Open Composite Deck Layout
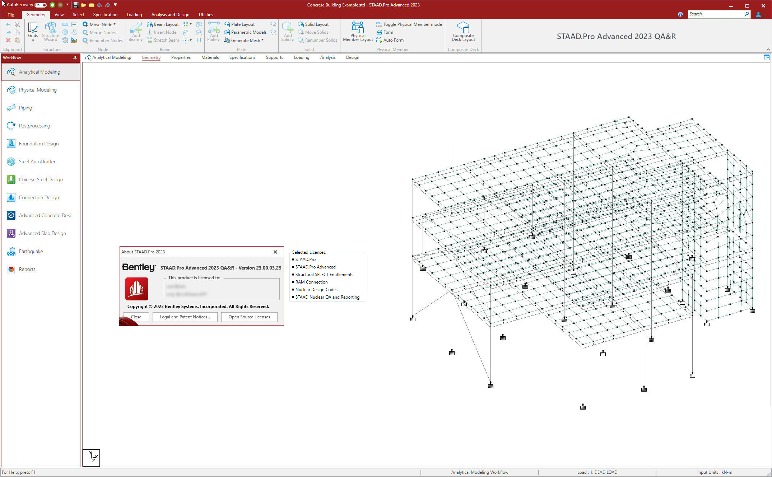This screenshot has width=772, height=477. pos(463,32)
